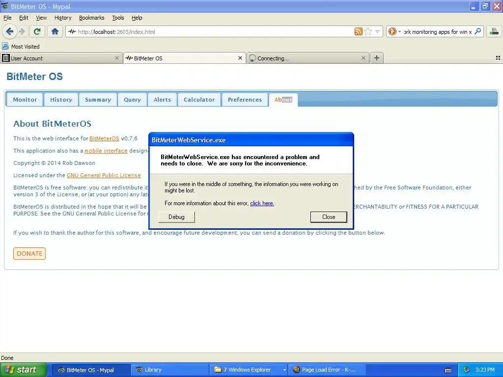The image size is (503, 377).
Task: Open the Windows Start menu
Action: pyautogui.click(x=24, y=370)
